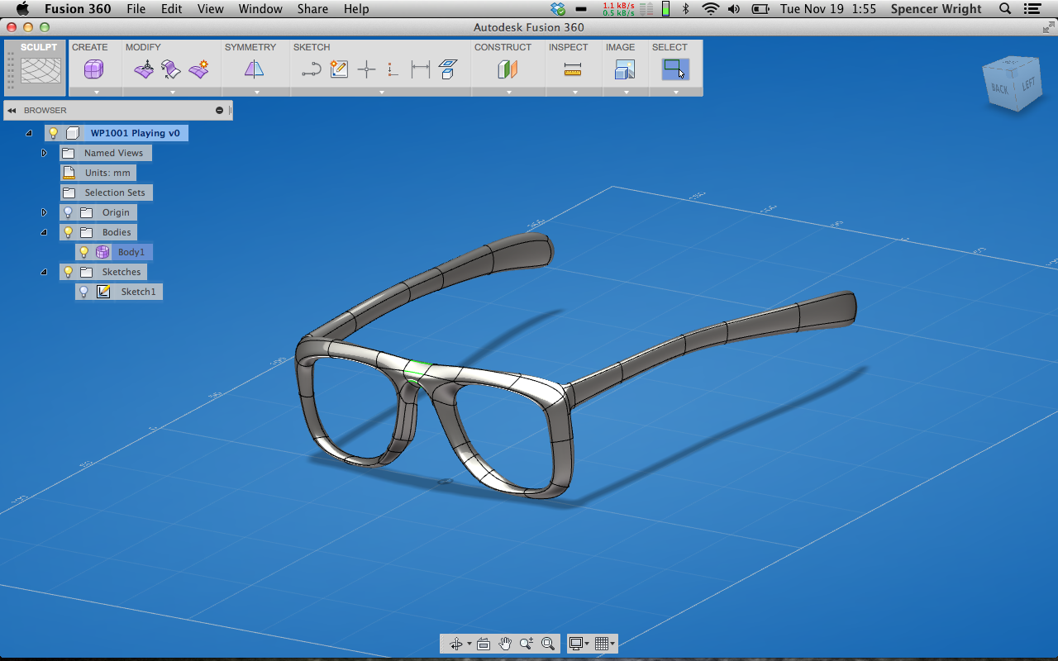This screenshot has width=1058, height=661.
Task: Select the Create Box icon in CREATE
Action: click(93, 70)
